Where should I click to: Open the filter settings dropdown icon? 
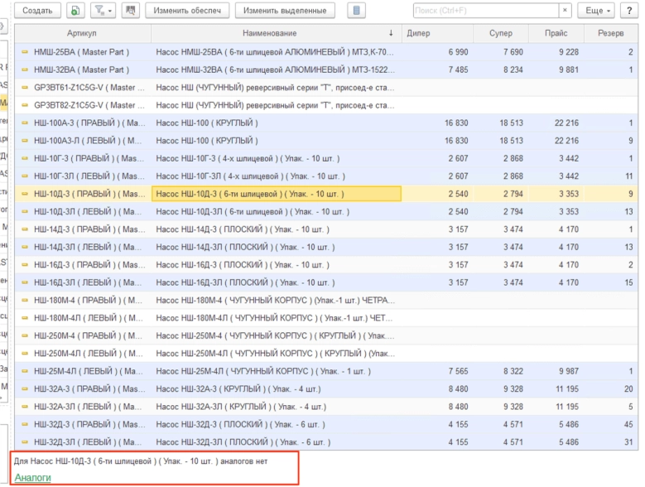coord(102,11)
